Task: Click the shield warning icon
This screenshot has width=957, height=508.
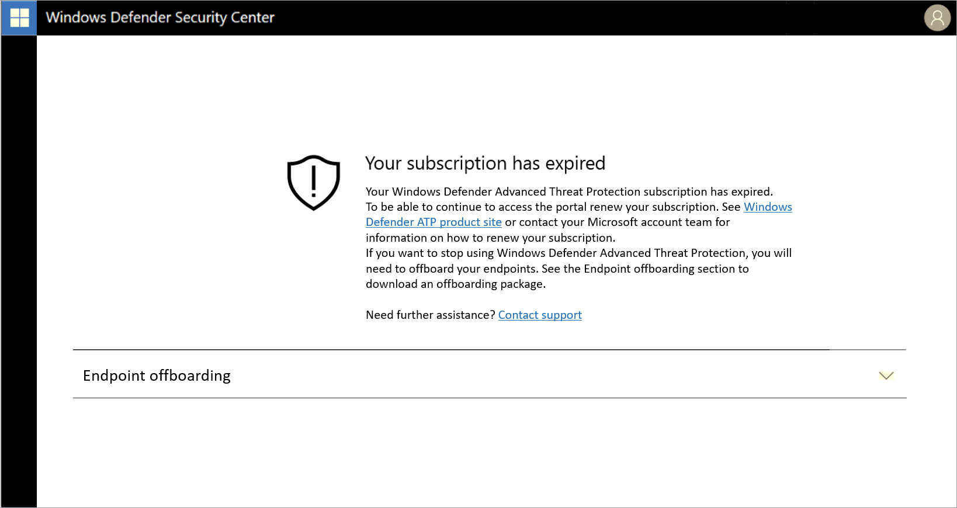Action: pos(314,182)
